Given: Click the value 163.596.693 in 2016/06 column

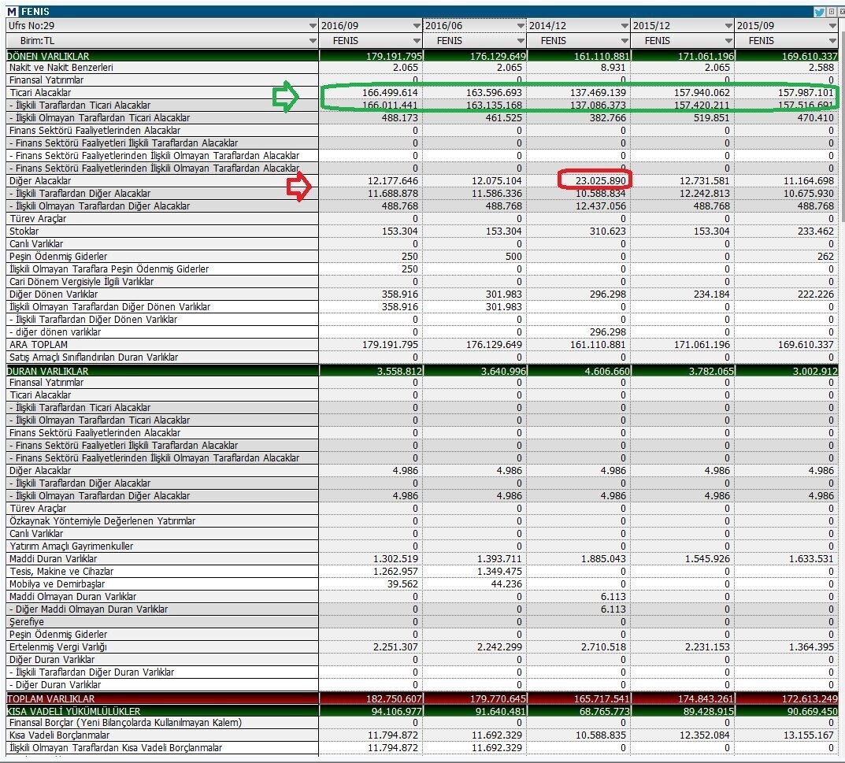Looking at the screenshot, I should (x=494, y=93).
